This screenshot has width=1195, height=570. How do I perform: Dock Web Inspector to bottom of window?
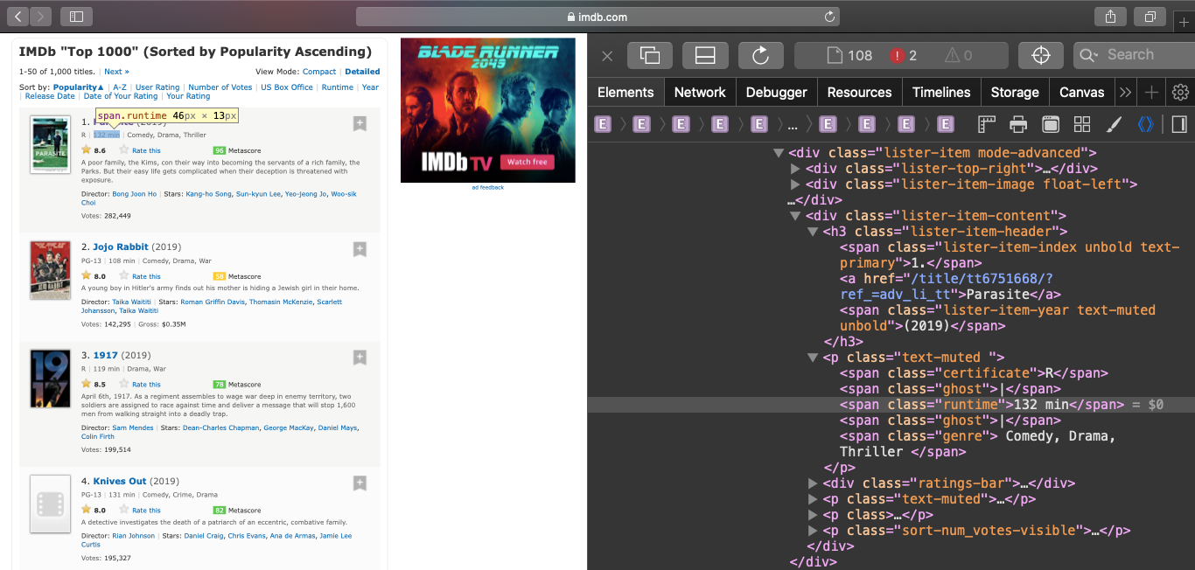[x=705, y=56]
